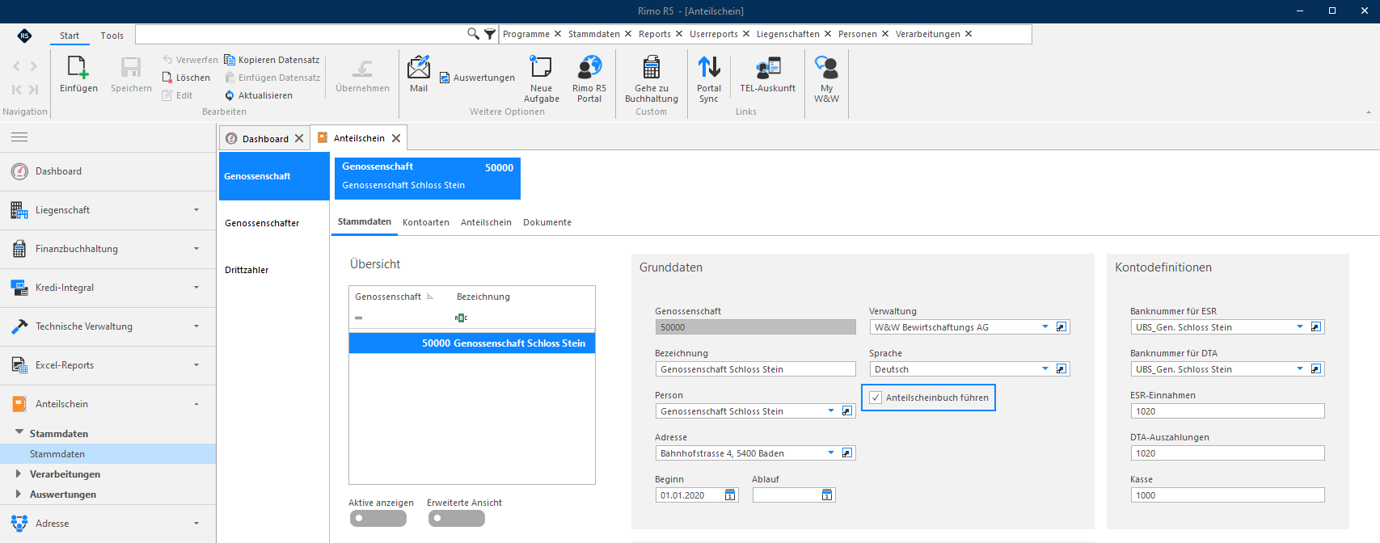This screenshot has width=1380, height=543.
Task: Switch to the Dokumente tab
Action: click(547, 222)
